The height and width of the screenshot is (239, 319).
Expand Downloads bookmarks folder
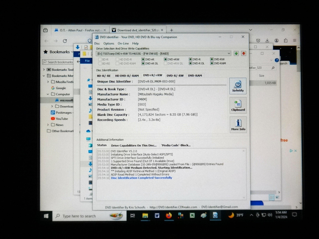[52, 106]
